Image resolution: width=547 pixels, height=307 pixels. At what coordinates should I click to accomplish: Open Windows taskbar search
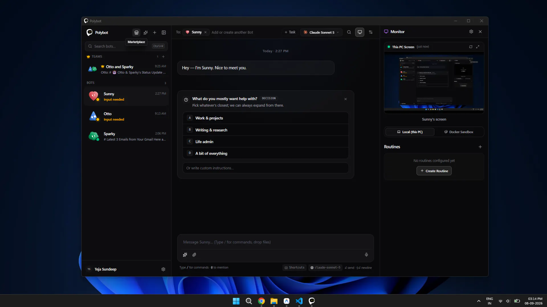249,301
